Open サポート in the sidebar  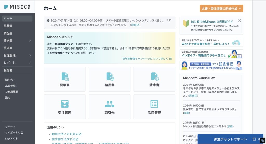(10, 127)
